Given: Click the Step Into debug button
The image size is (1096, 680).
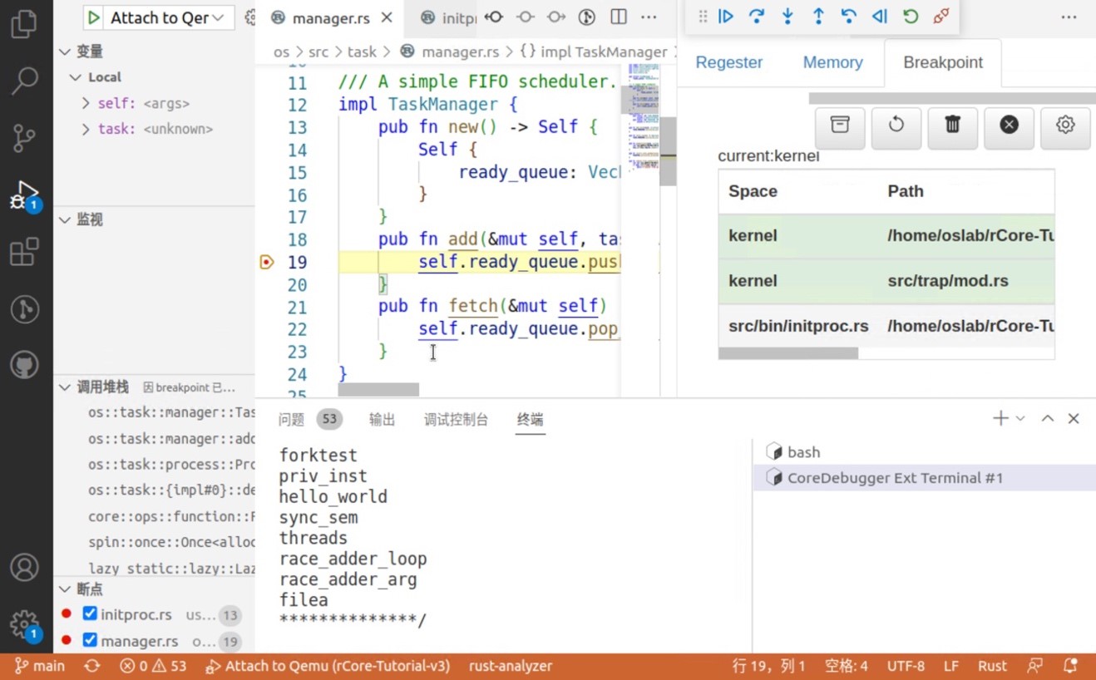Looking at the screenshot, I should [787, 17].
